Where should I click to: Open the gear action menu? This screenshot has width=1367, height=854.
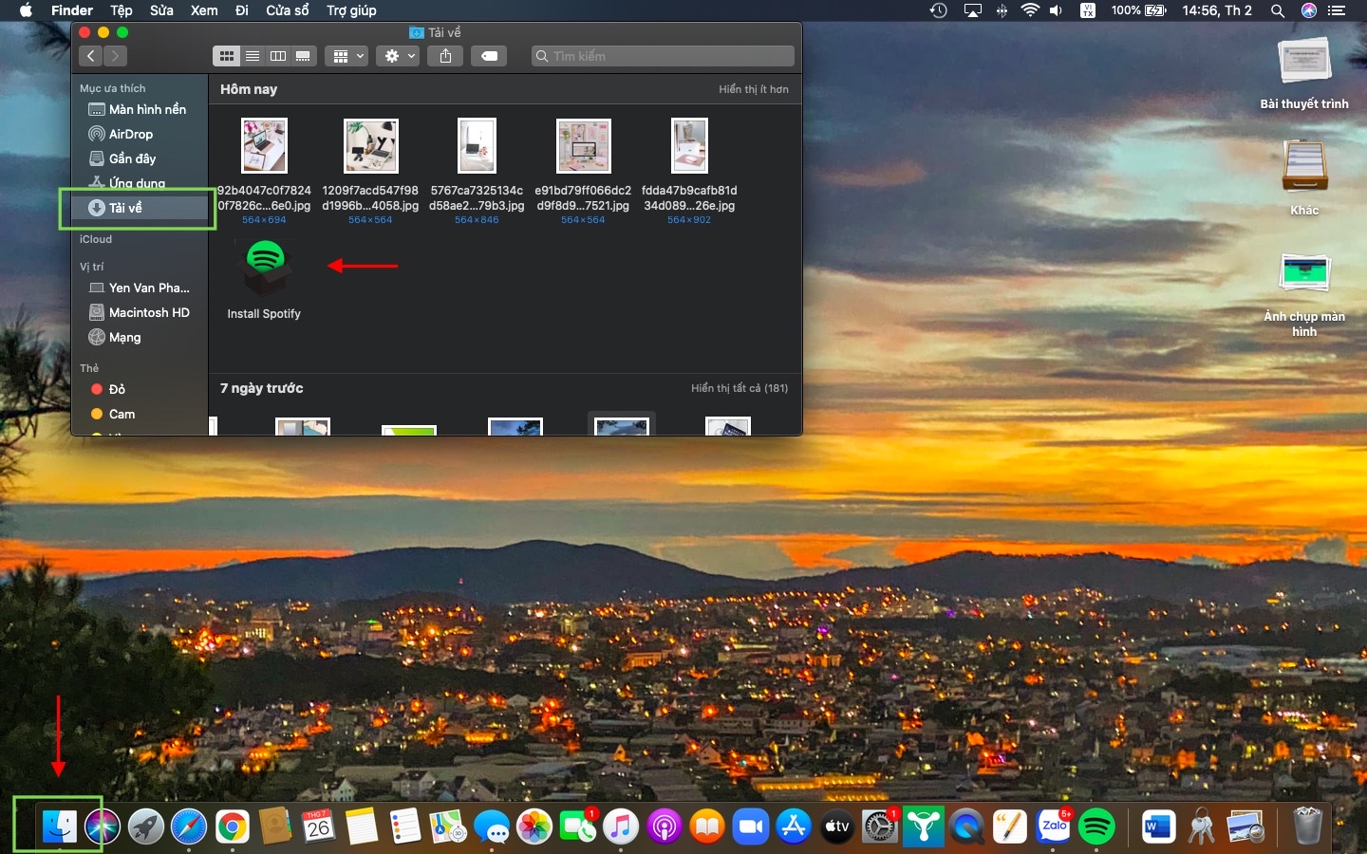(x=397, y=56)
